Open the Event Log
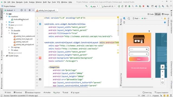The height and width of the screenshot is (97, 173). [x=147, y=92]
